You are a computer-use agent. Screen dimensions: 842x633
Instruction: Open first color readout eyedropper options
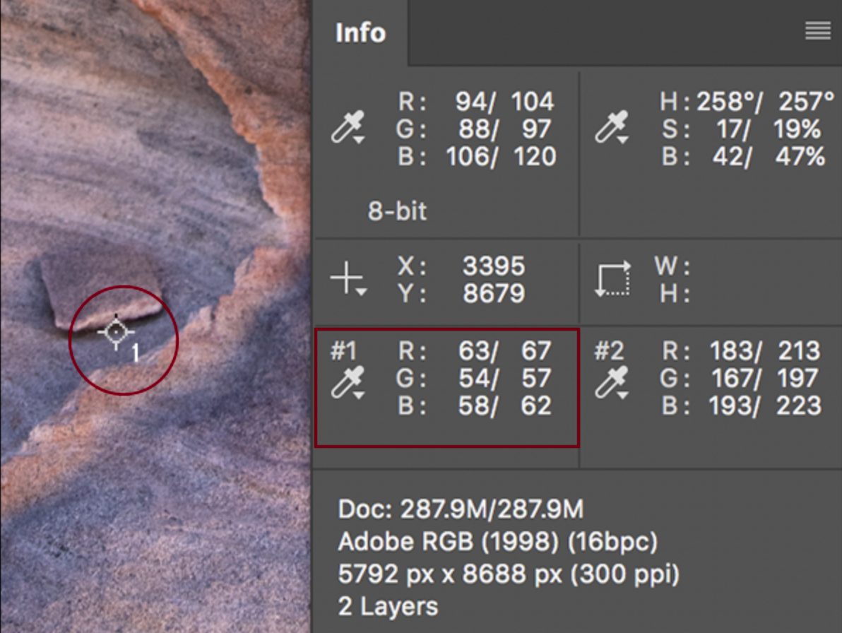348,127
